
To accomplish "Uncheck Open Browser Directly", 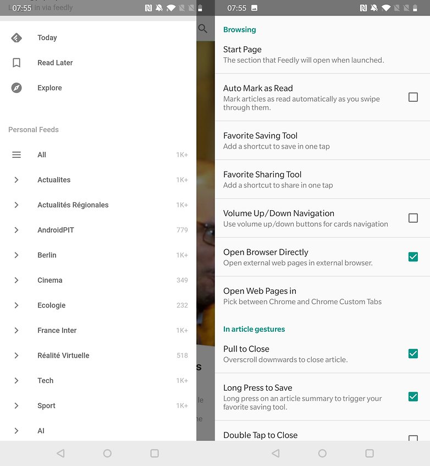I will point(413,257).
